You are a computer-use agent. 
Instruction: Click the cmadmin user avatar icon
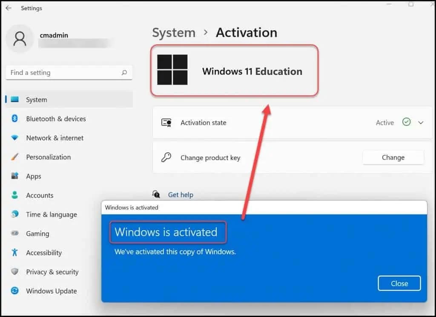point(20,39)
